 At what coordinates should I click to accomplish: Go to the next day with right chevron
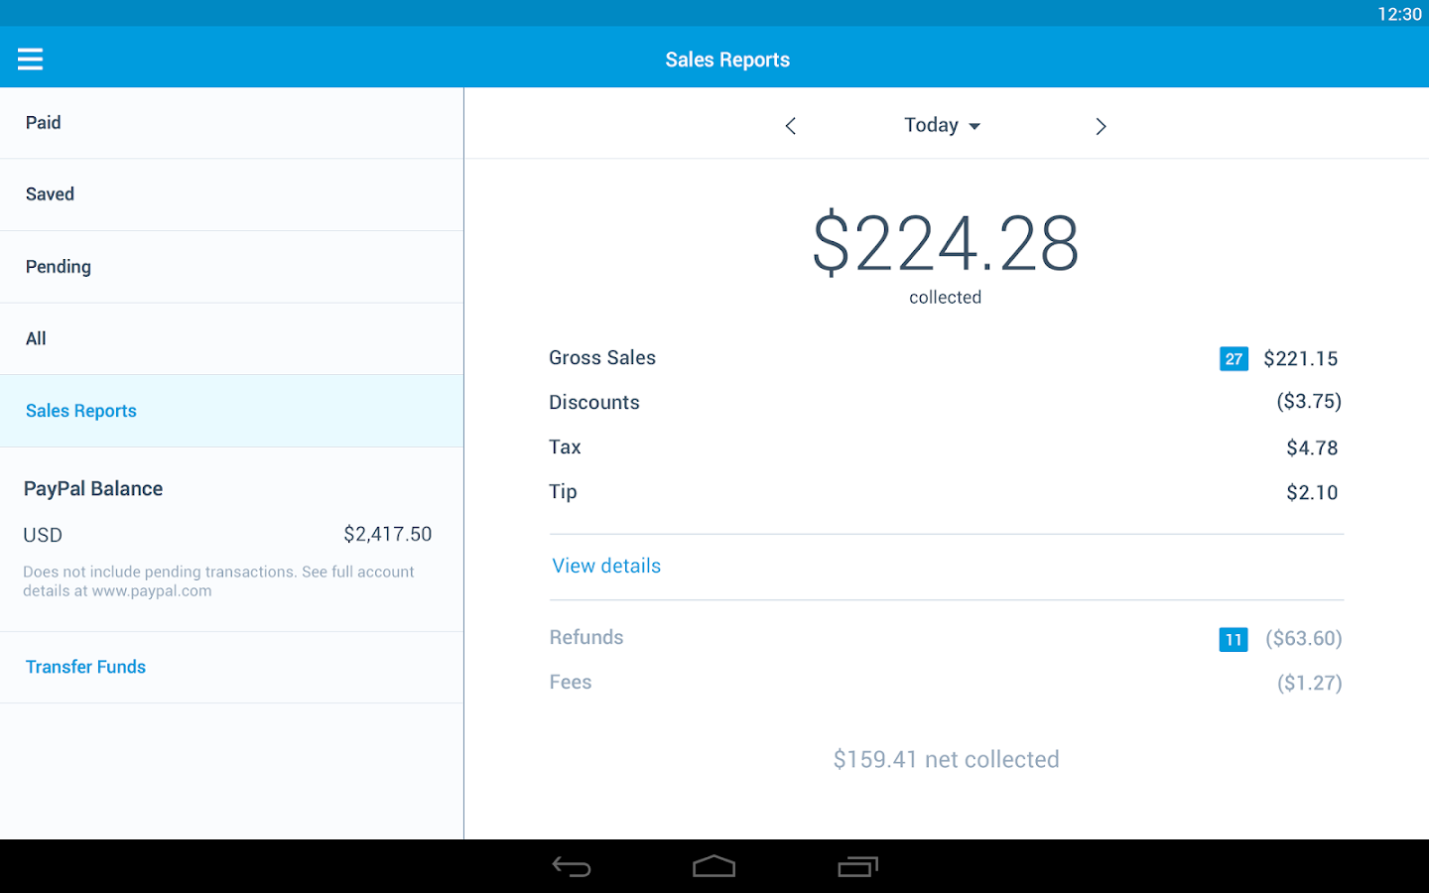tap(1101, 126)
